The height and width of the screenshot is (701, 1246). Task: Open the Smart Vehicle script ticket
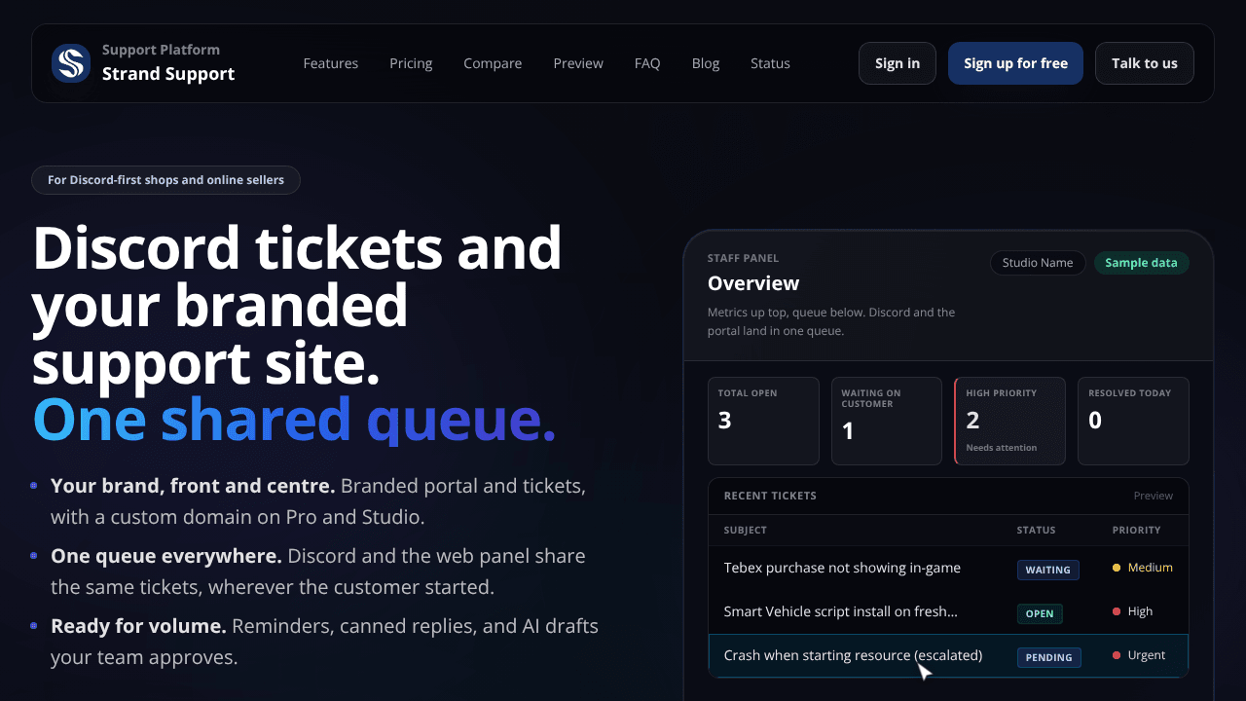pos(948,612)
